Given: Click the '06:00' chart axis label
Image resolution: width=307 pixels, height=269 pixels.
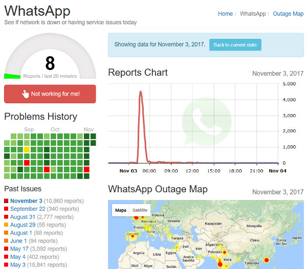Looking at the screenshot, I should tap(149, 171).
